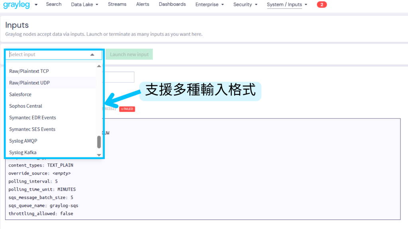Focus the Select input field

pos(54,54)
